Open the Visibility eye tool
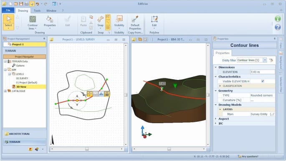Image resolution: width=286 pixels, height=161 pixels. (119, 22)
